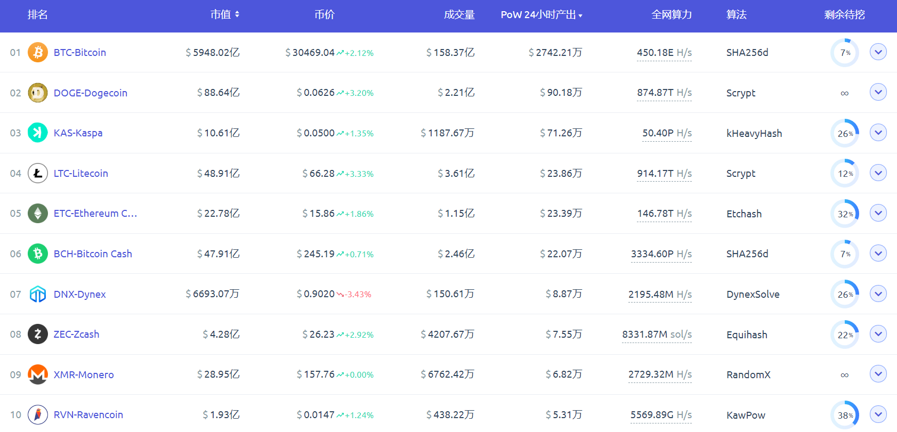Click the Zcash black logo icon
Viewport: 897px width, 432px height.
38,334
